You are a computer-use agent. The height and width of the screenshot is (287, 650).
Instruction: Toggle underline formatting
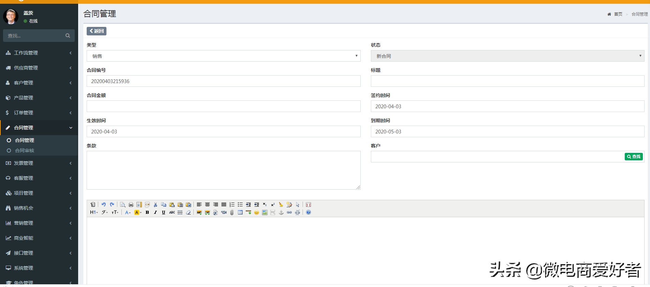point(164,212)
